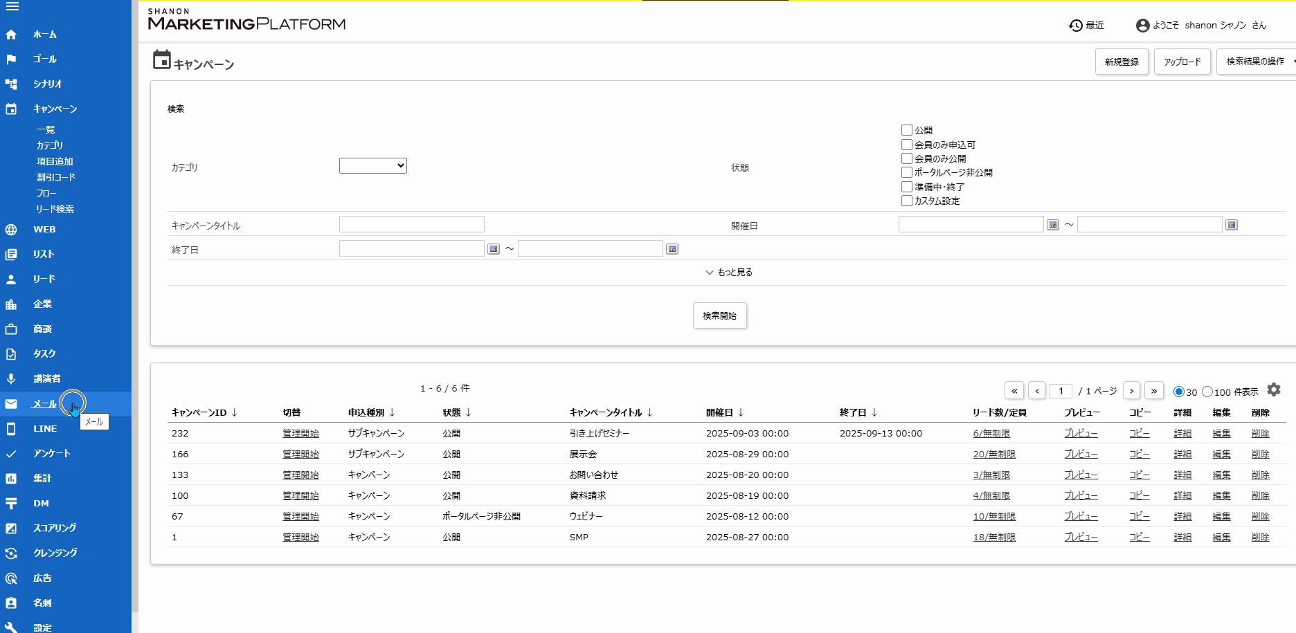Click the アップロード button

1182,62
